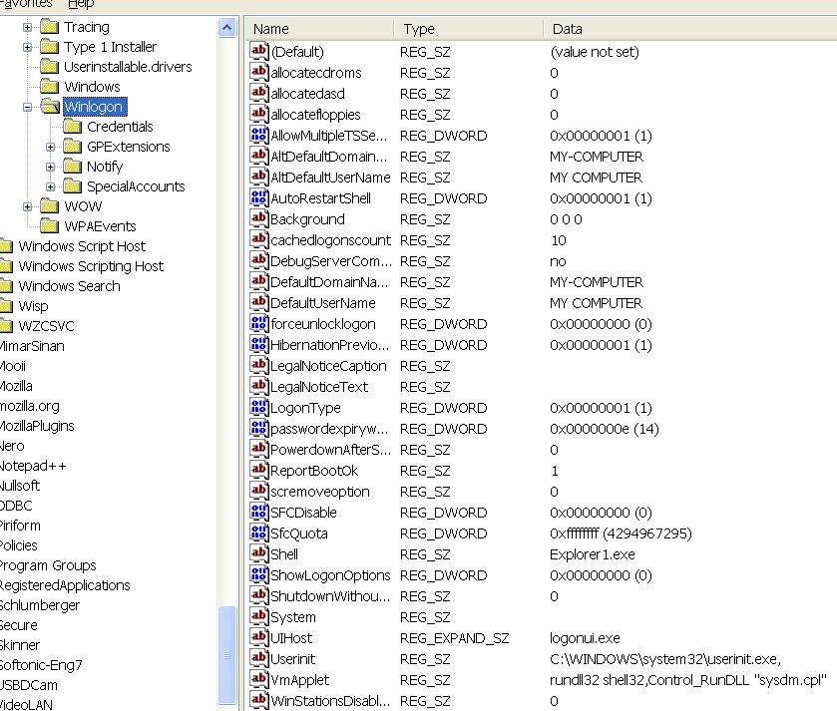The height and width of the screenshot is (711, 837).
Task: Click the Shell string value icon
Action: click(259, 553)
